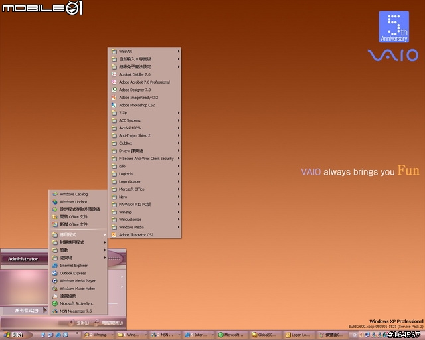Open the Wind... folder taskbar group

pyautogui.click(x=132, y=335)
